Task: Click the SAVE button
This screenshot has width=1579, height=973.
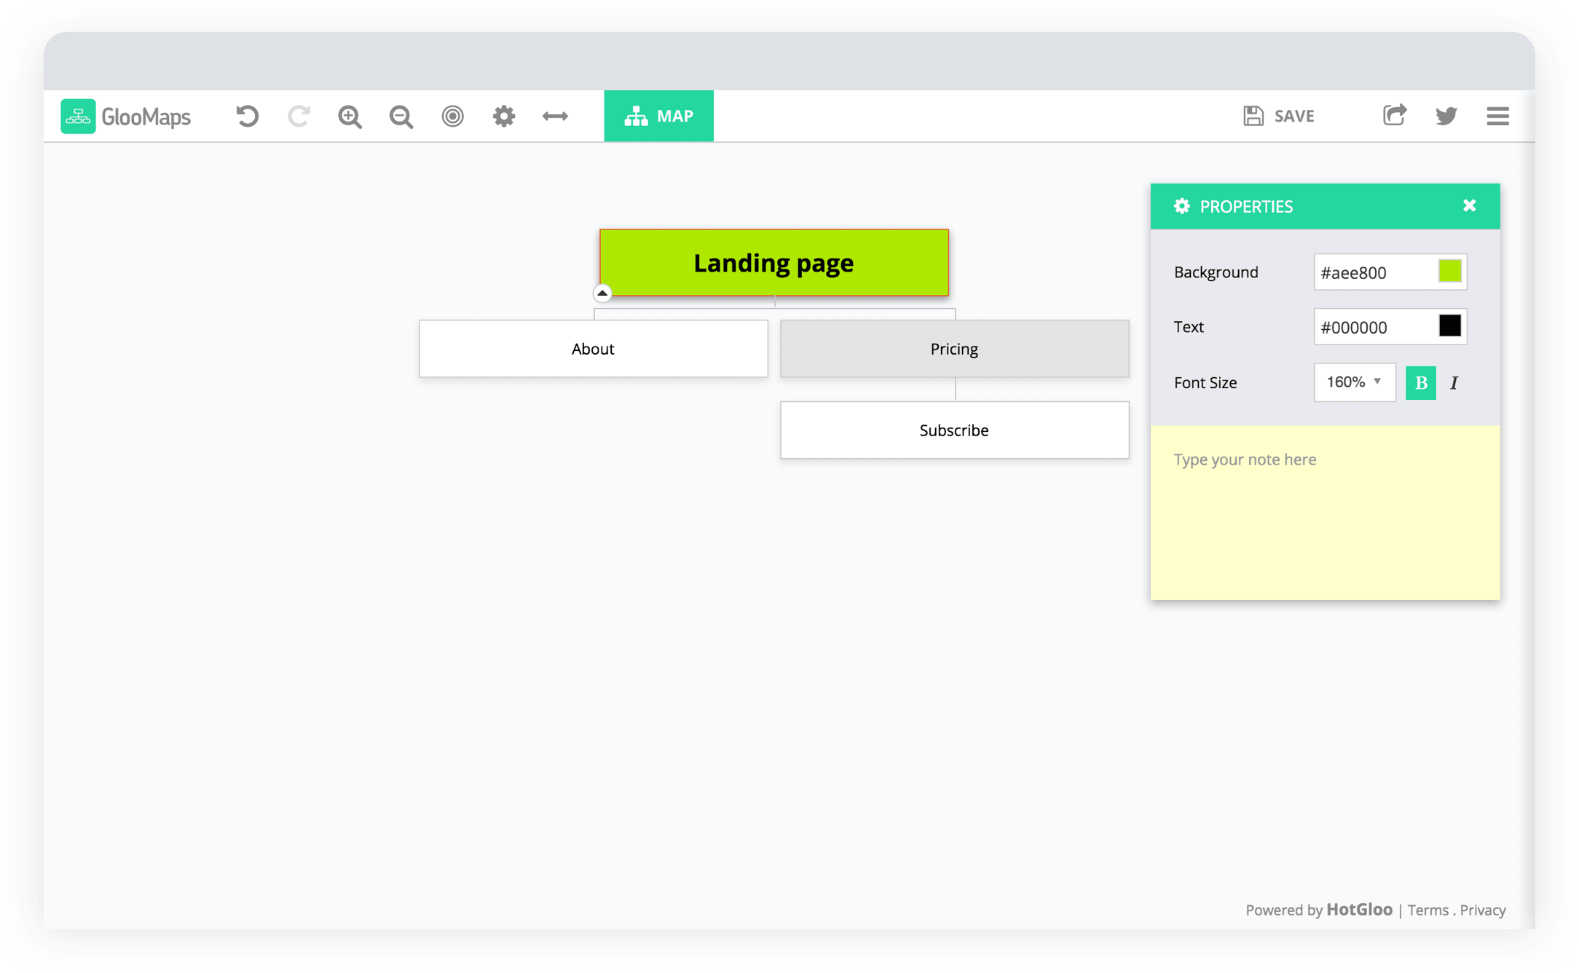Action: point(1279,117)
